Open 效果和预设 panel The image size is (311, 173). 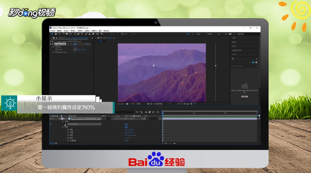click(x=236, y=50)
